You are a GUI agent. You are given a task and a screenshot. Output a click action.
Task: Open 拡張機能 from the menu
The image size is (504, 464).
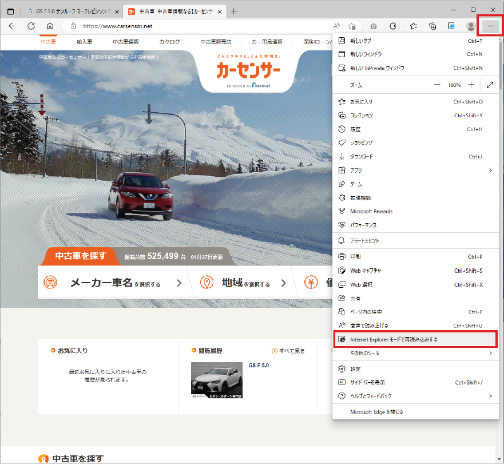415,198
